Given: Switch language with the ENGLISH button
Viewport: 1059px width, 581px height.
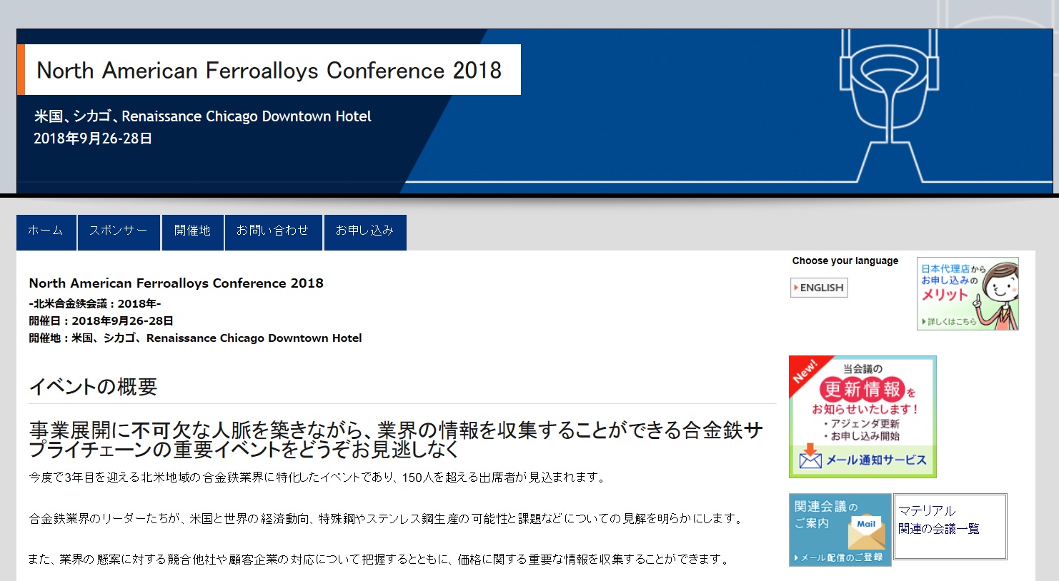Looking at the screenshot, I should point(819,288).
